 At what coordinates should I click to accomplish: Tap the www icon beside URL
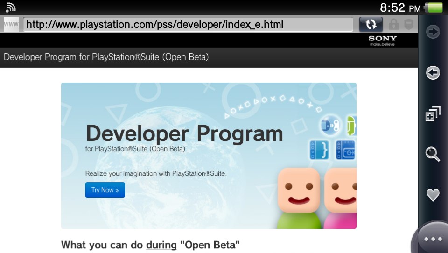[x=11, y=24]
